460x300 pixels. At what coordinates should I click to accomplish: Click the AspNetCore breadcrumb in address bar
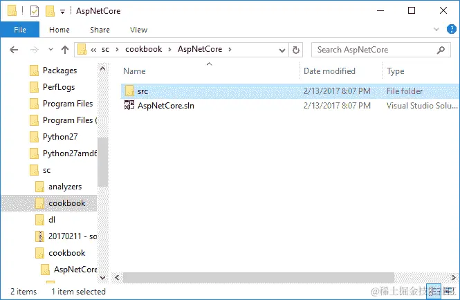tap(200, 49)
